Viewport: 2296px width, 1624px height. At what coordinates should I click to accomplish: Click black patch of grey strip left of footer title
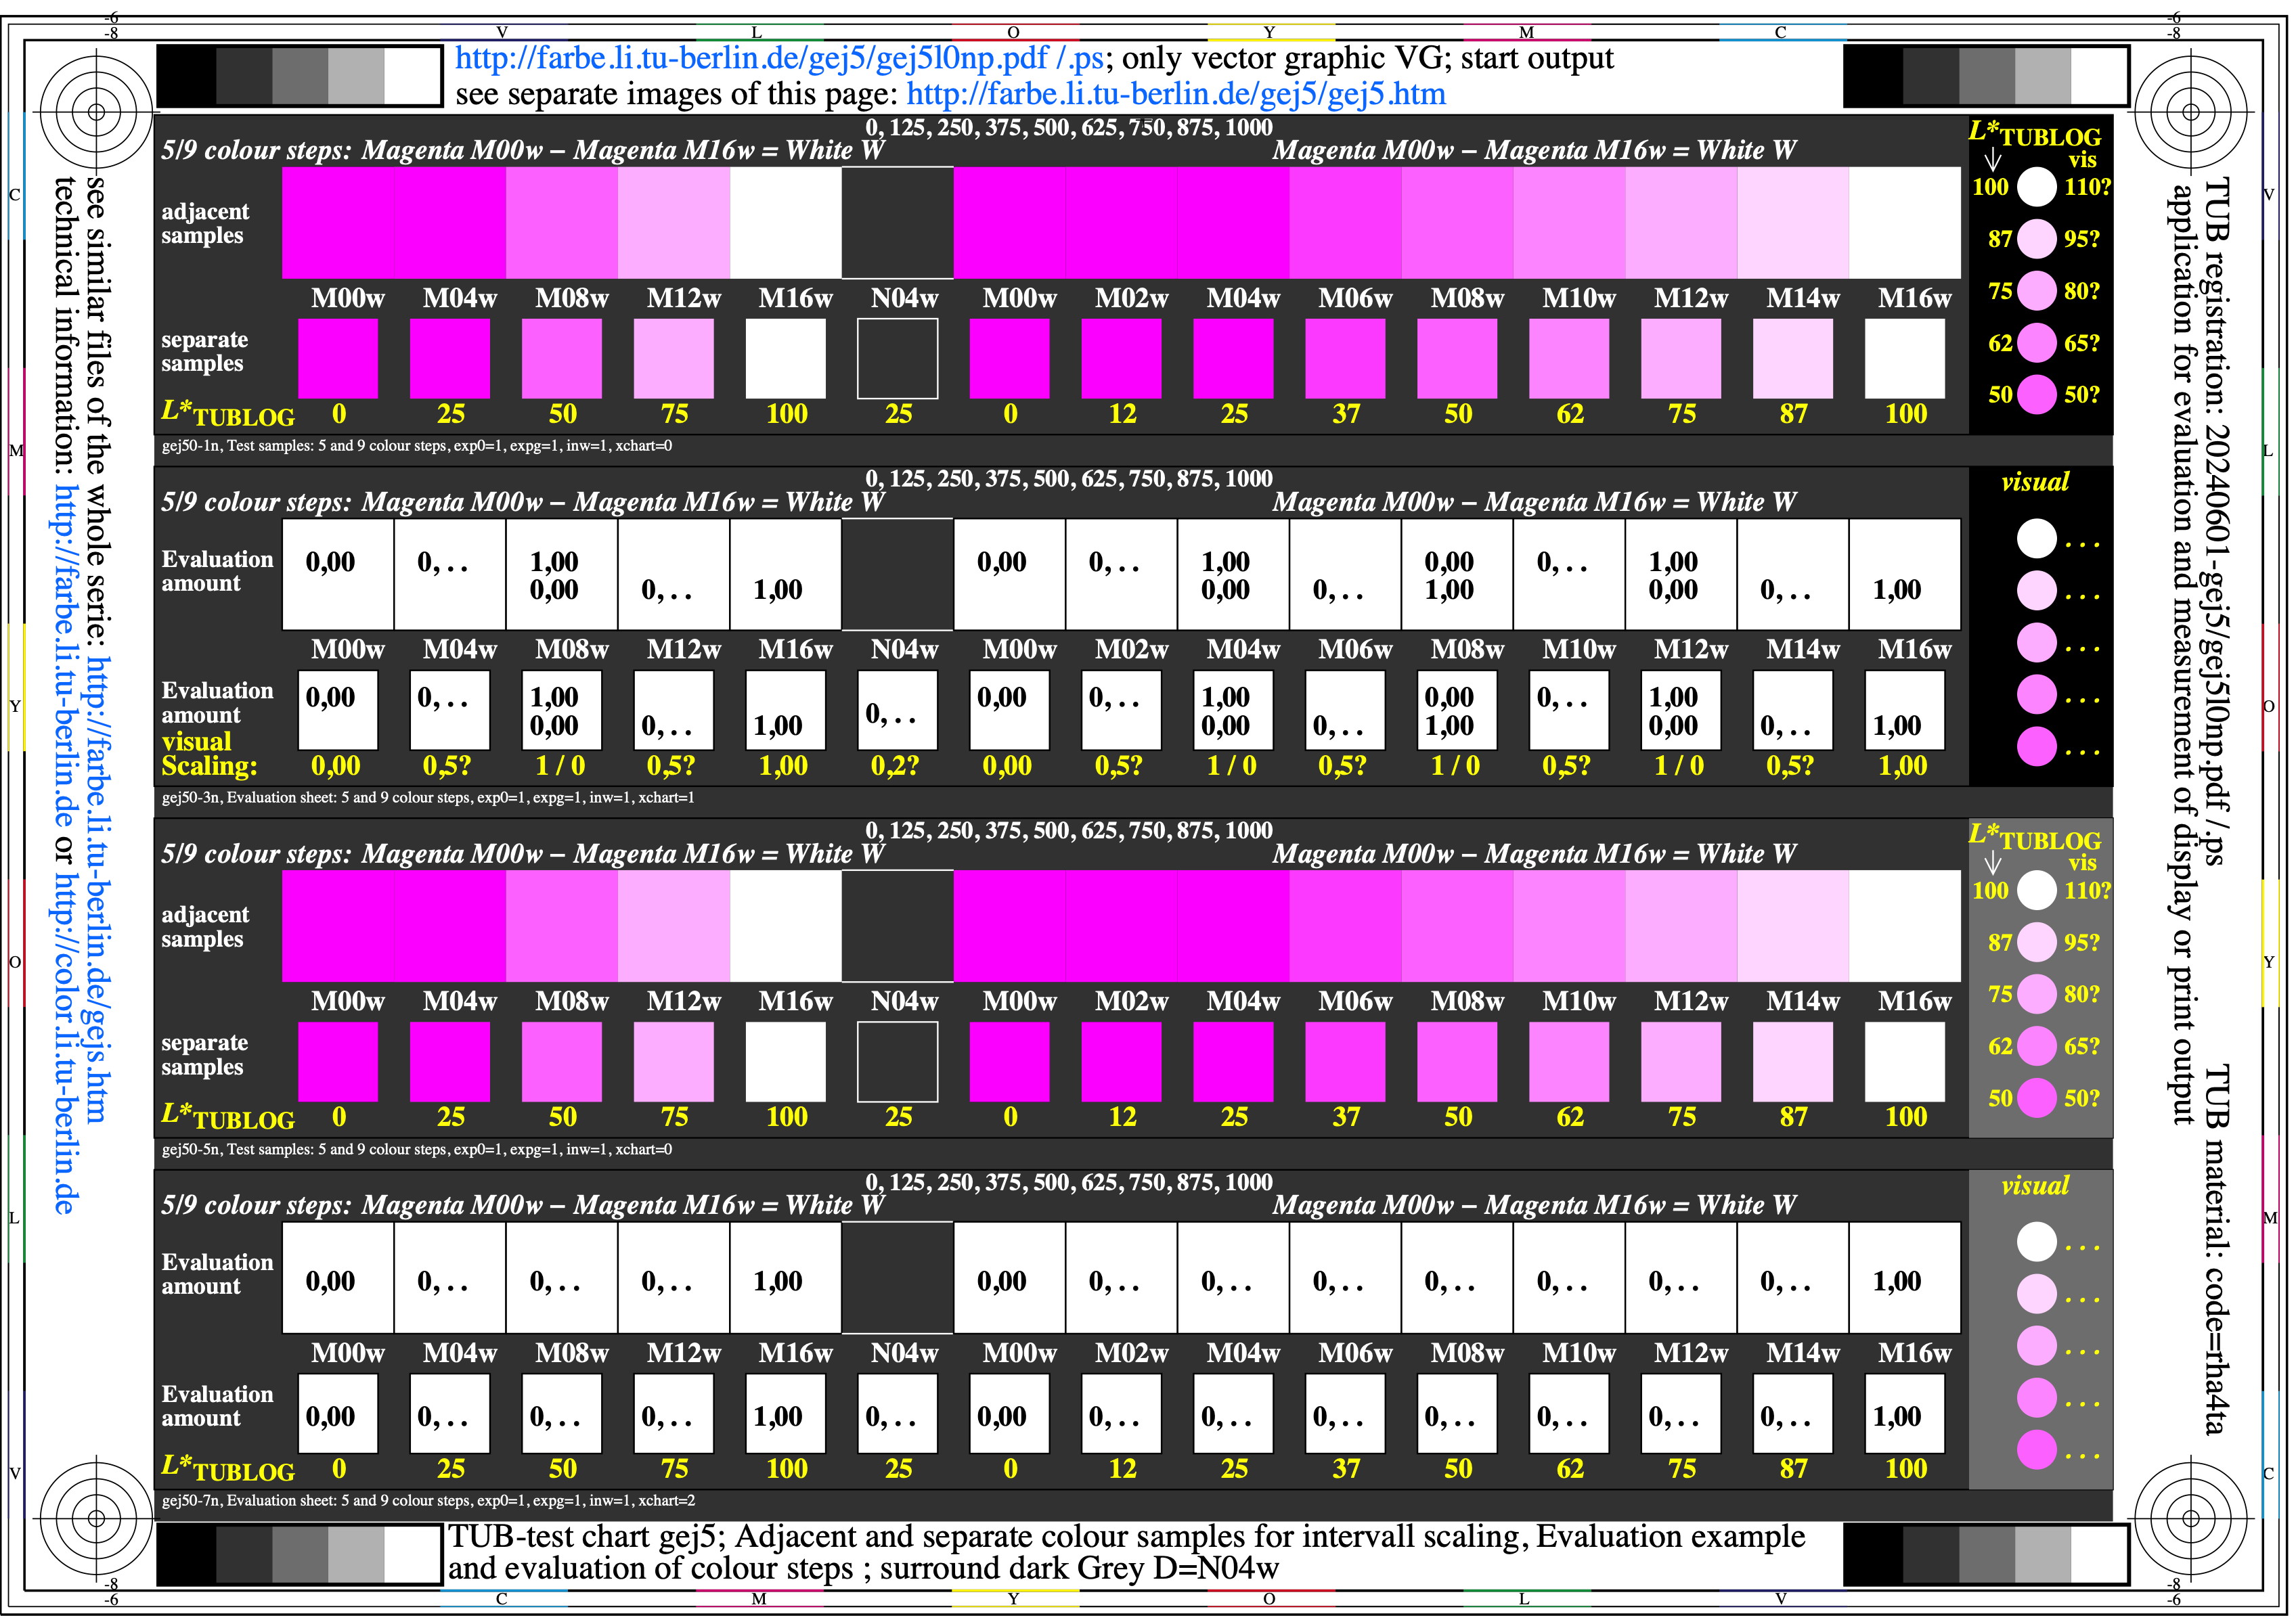[x=187, y=1555]
